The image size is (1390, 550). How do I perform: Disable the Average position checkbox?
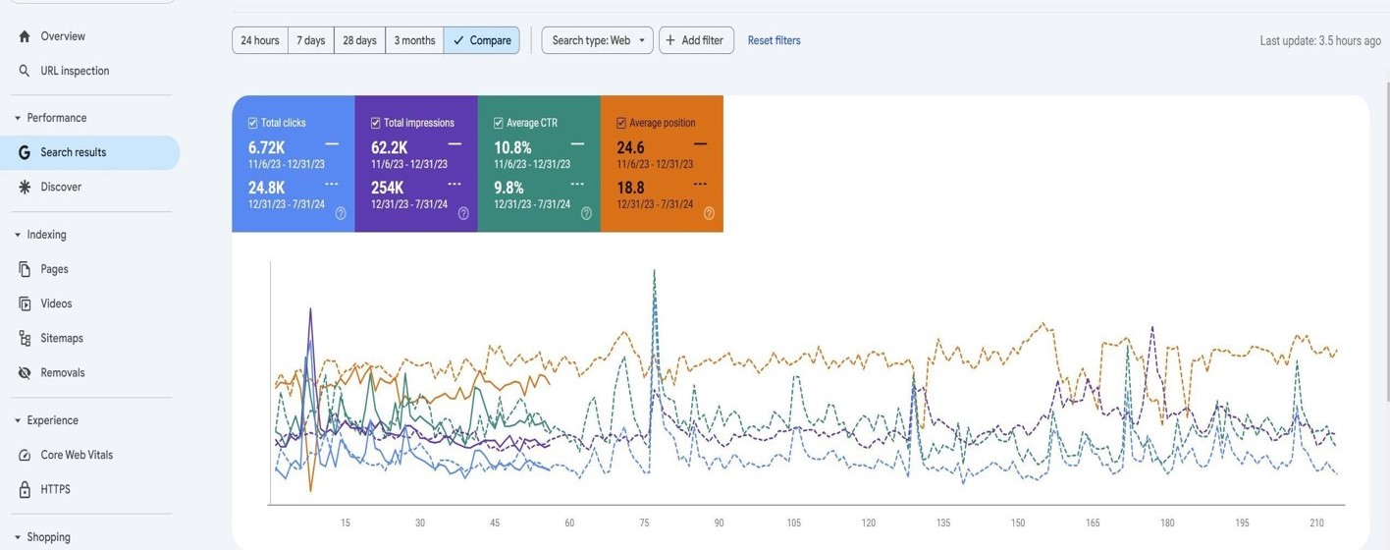[620, 123]
